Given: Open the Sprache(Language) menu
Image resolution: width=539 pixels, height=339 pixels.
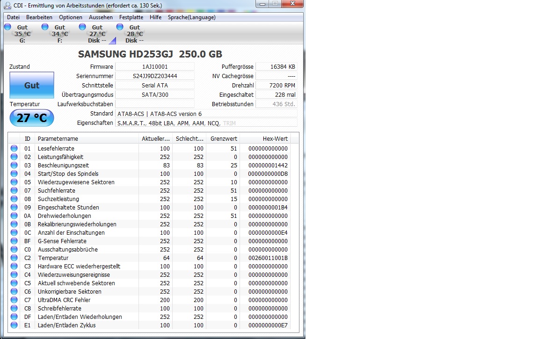Looking at the screenshot, I should 192,17.
